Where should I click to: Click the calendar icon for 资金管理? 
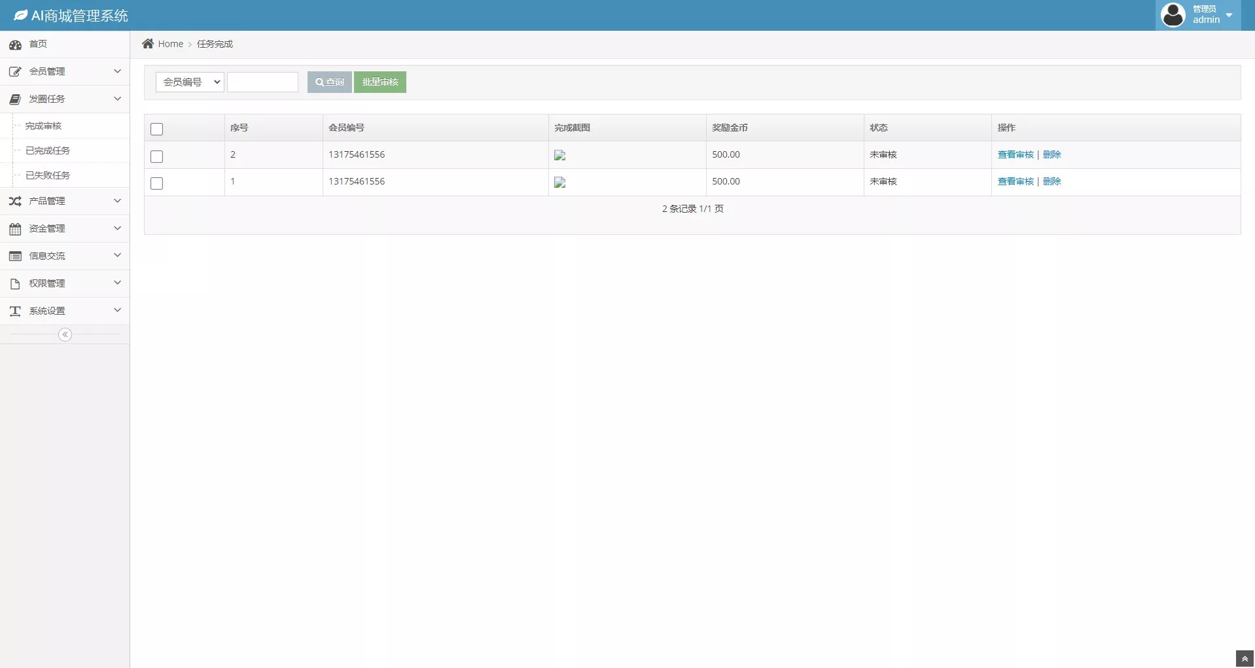coord(15,229)
